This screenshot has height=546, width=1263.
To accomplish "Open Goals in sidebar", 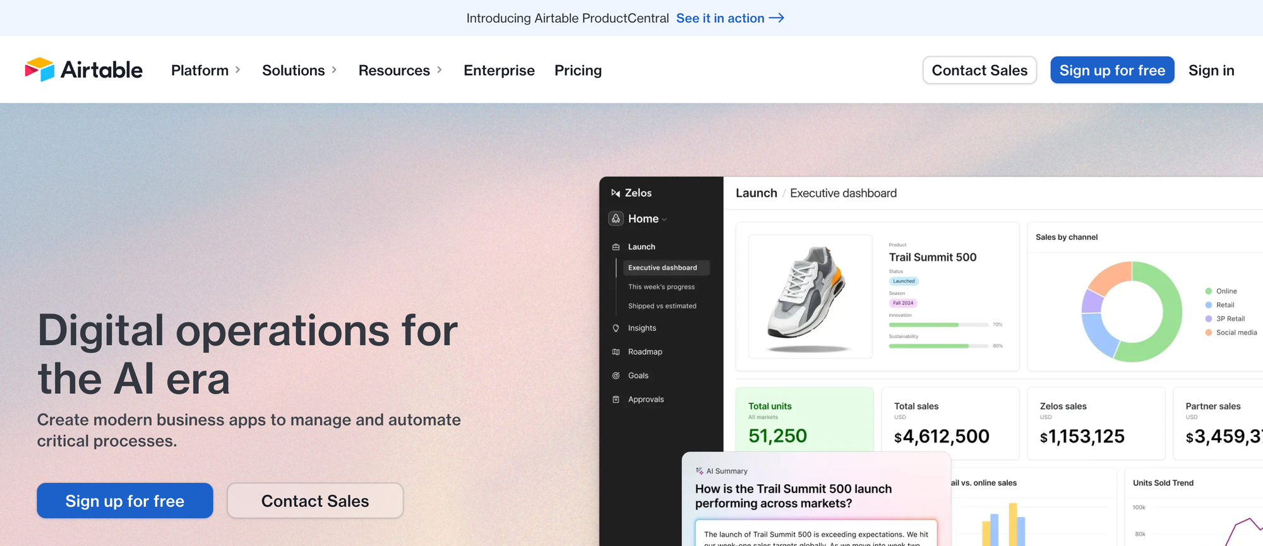I will tap(638, 376).
